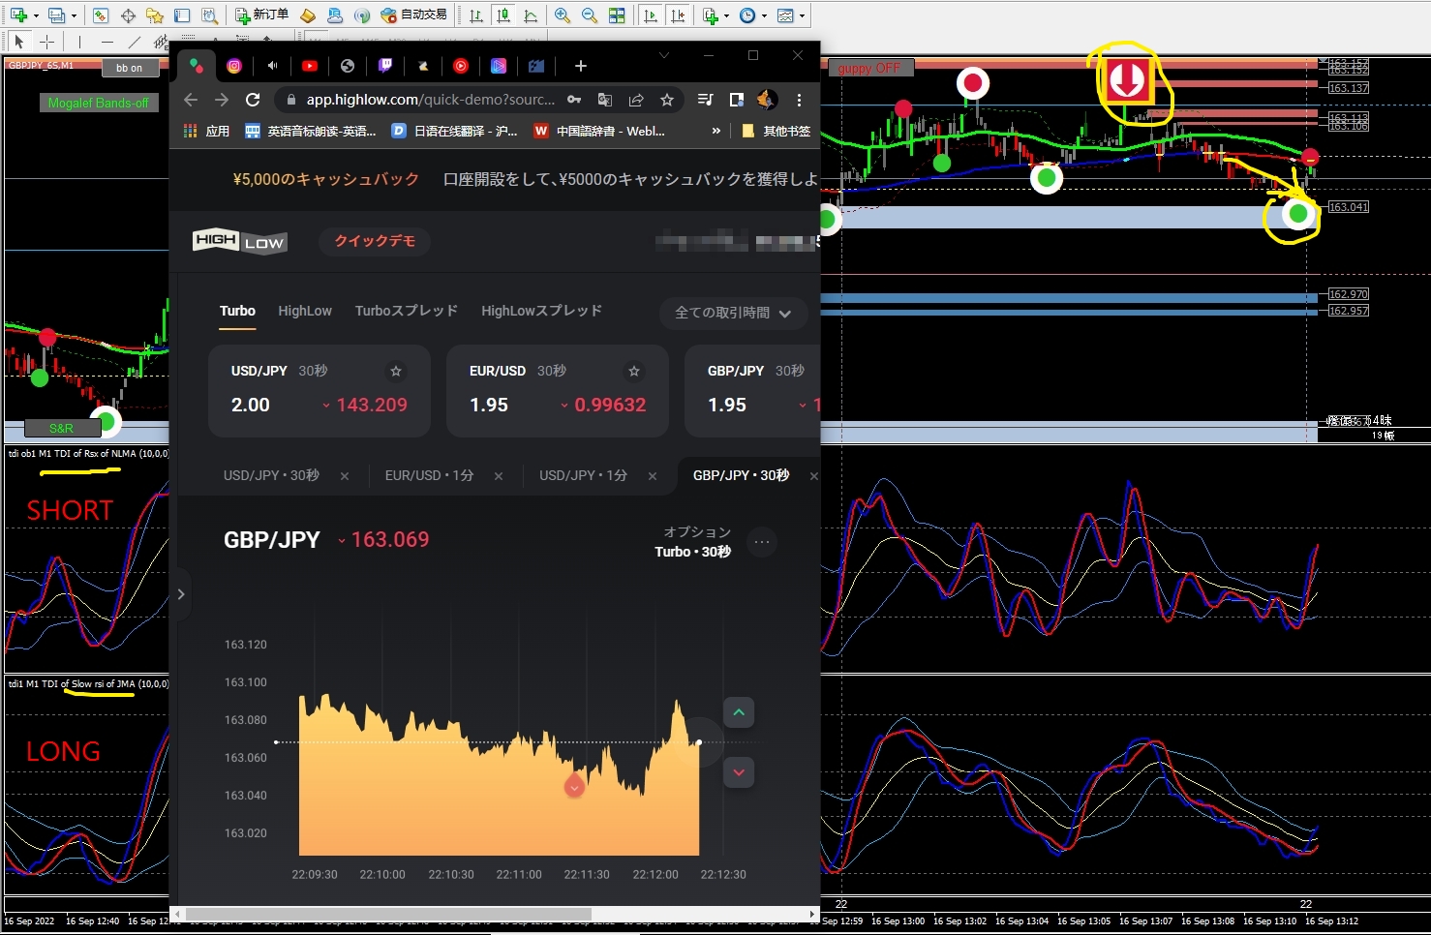This screenshot has width=1431, height=935.
Task: Favorite the EUR/USD 30秒 card star
Action: (634, 371)
